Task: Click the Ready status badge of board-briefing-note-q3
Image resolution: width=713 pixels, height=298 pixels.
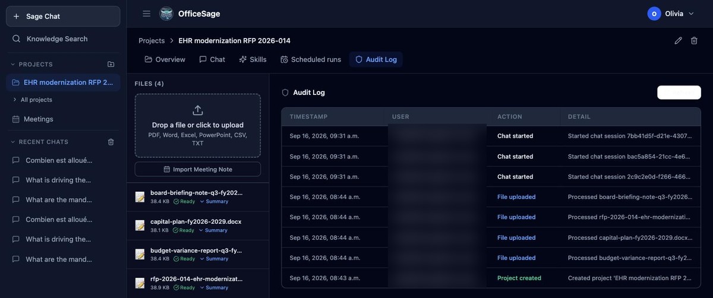Action: [184, 201]
